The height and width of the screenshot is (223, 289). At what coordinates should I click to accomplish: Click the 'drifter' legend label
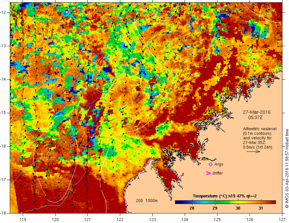tap(217, 173)
